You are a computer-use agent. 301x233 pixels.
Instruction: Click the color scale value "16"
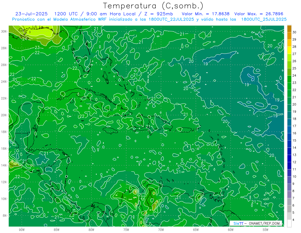[294, 133]
